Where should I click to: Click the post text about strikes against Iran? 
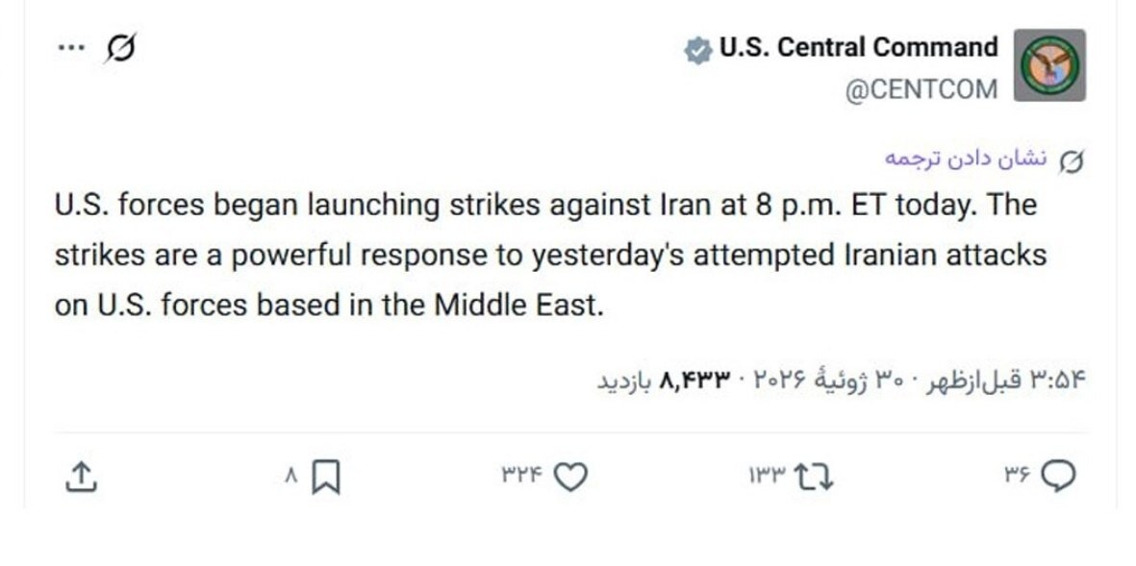[x=550, y=256]
